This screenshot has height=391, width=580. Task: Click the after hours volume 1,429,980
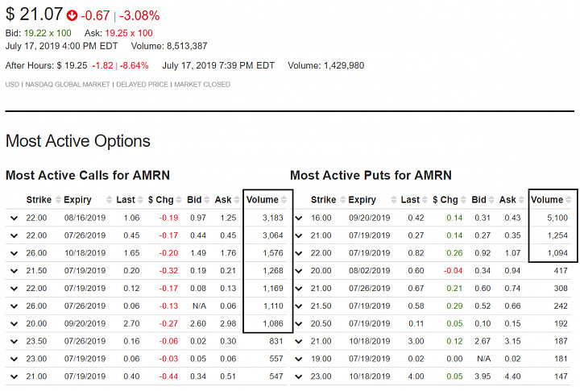click(x=344, y=65)
